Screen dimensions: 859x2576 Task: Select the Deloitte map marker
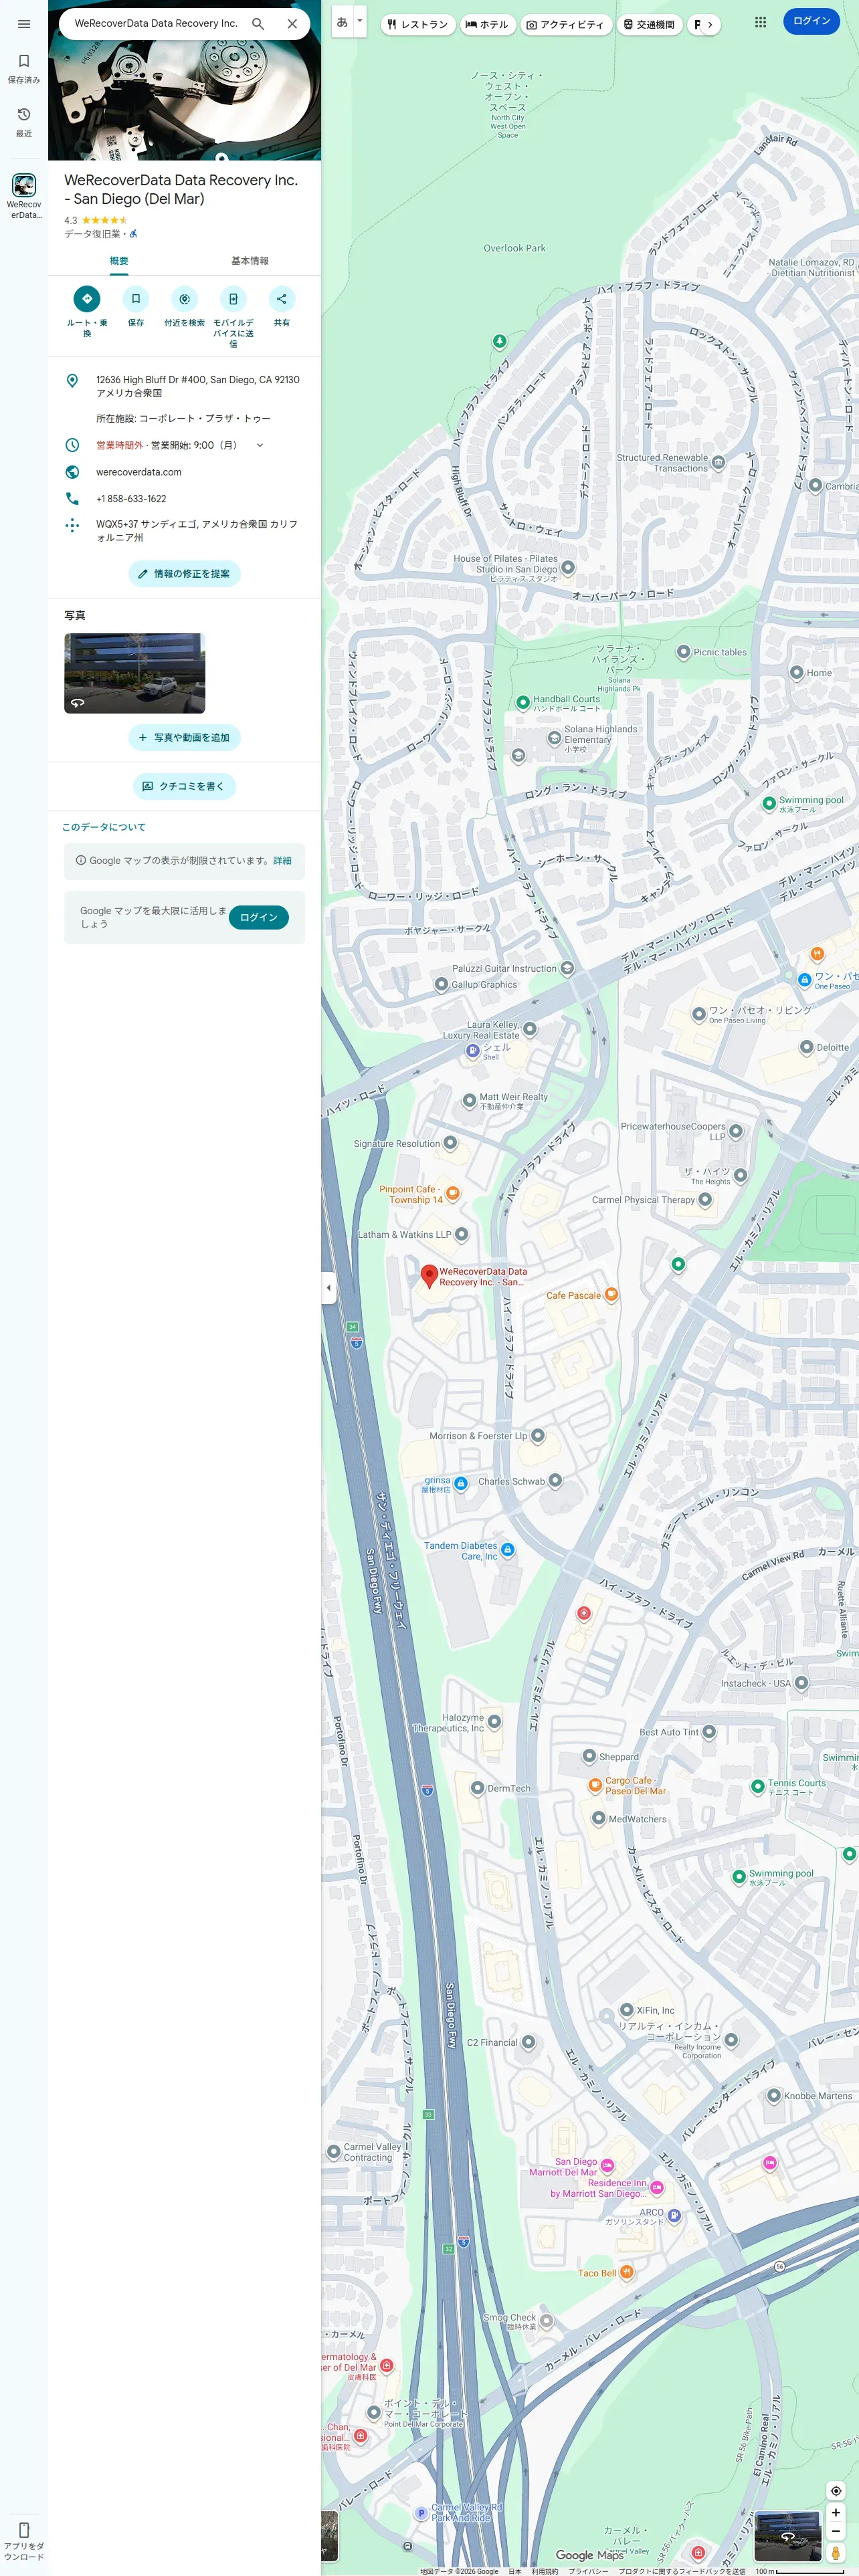[x=806, y=1047]
